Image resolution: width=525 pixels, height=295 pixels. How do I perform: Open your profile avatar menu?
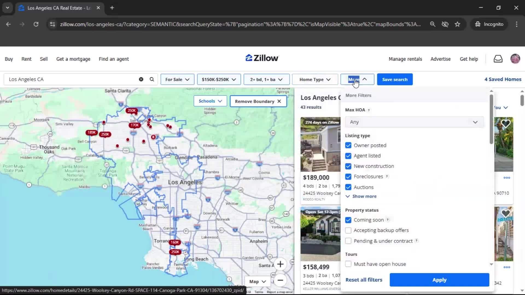515,59
